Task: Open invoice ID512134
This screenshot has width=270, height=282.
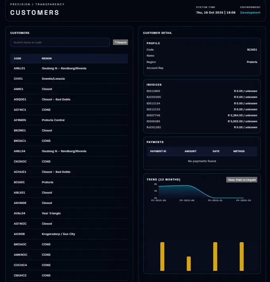Action: [202, 104]
